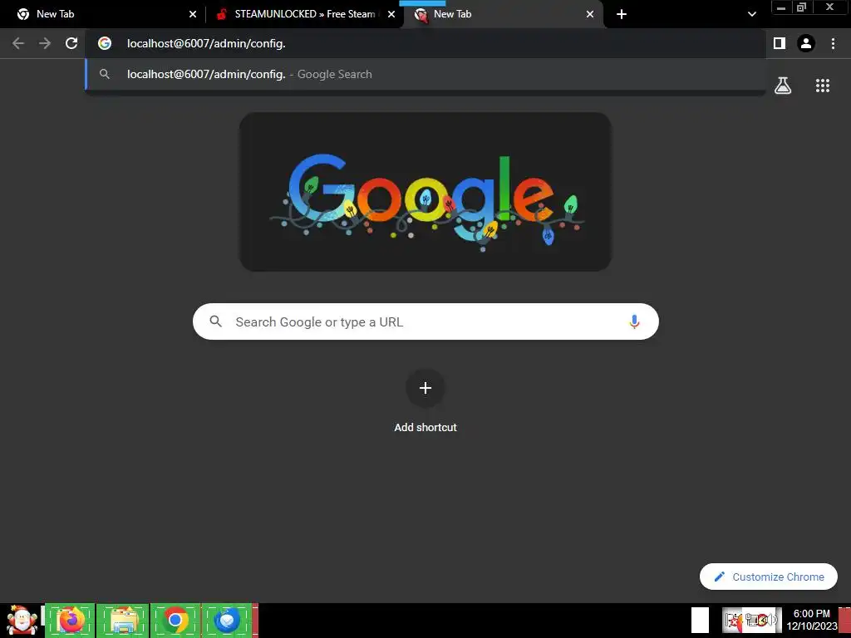Click the network tray icon
The image size is (851, 638).
[x=751, y=620]
